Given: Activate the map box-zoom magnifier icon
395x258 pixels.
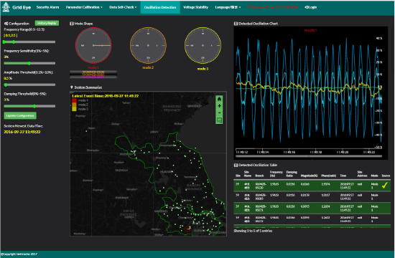Looking at the screenshot, I should (x=219, y=120).
